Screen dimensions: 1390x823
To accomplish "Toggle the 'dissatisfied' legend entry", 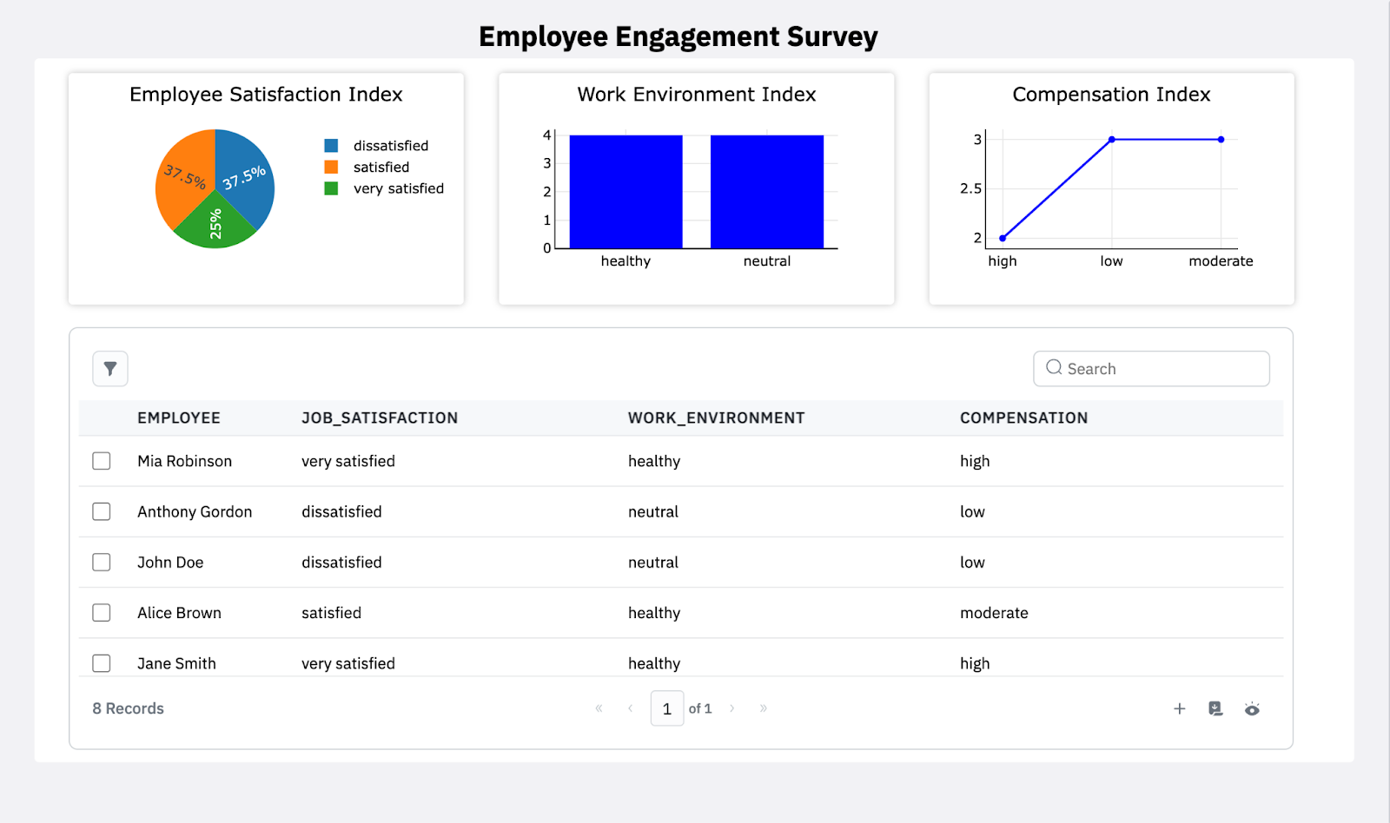I will (x=390, y=145).
